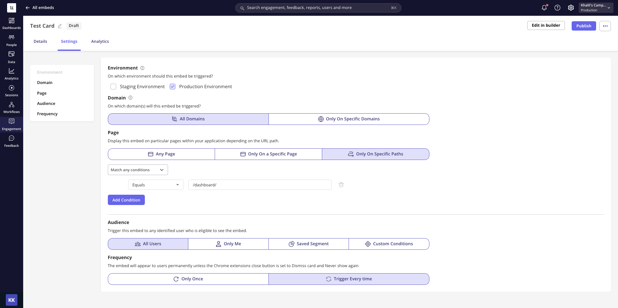Open the Equals operator dropdown
Screen dimensions: 618x308
156,185
